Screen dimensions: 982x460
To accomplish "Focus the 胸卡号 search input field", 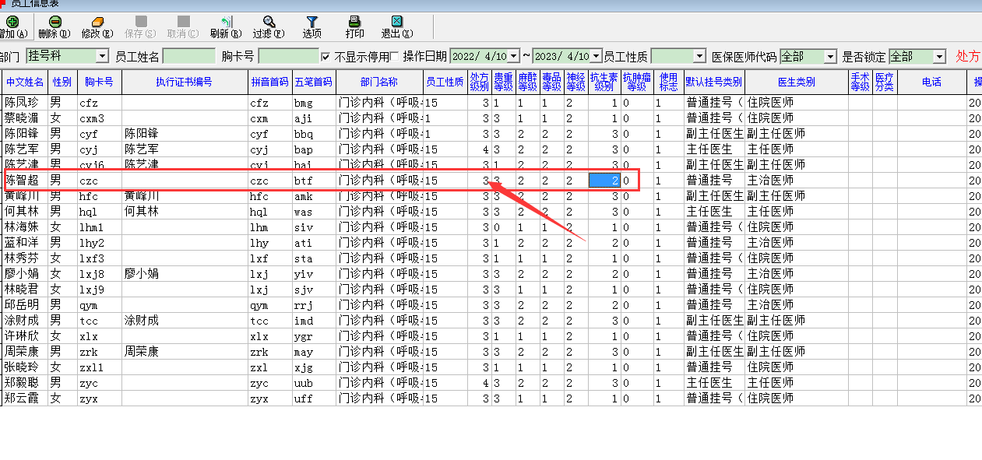I will click(x=288, y=57).
